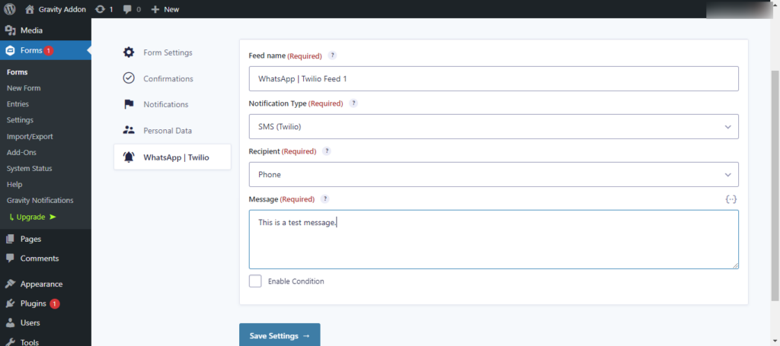Open the Notification Type dropdown
The height and width of the screenshot is (346, 780).
pyautogui.click(x=494, y=126)
